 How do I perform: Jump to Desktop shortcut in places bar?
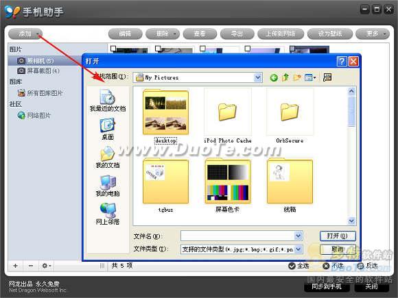coord(108,129)
